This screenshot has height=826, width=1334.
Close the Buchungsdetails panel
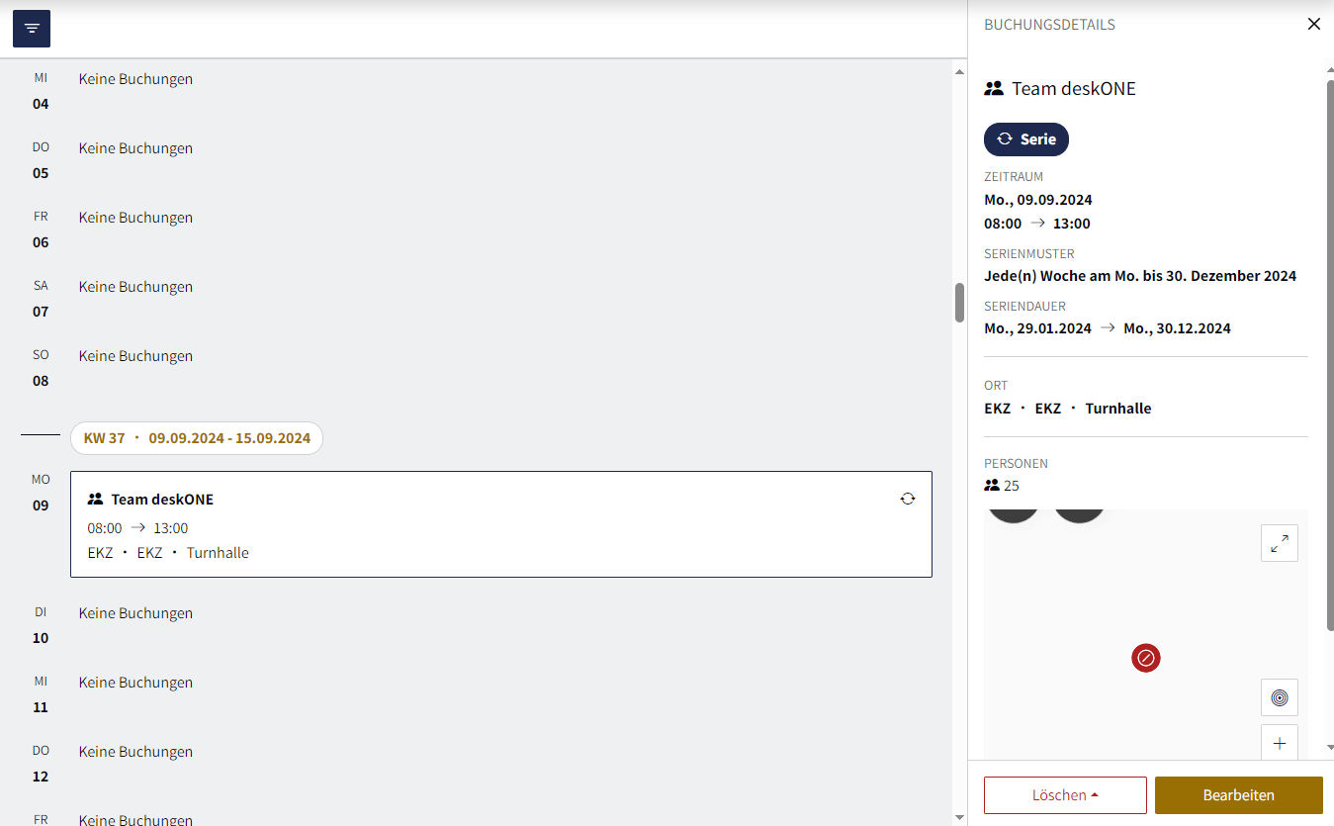(x=1314, y=24)
